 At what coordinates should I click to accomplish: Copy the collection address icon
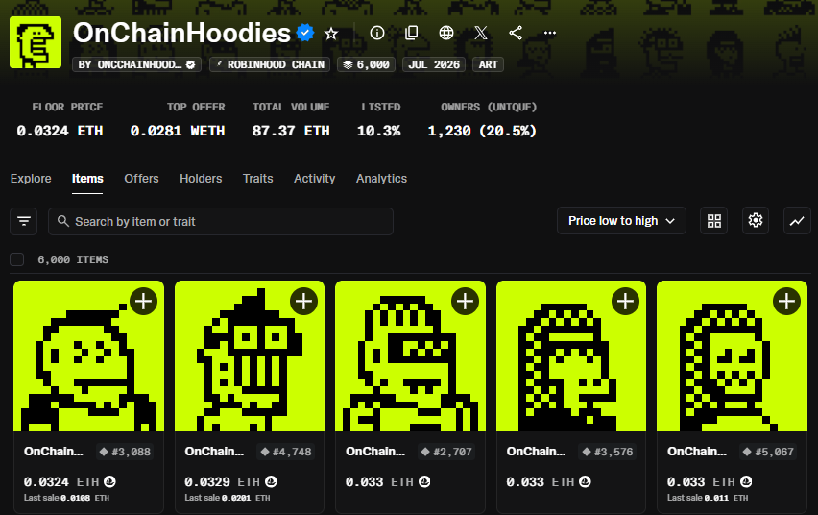click(x=412, y=33)
